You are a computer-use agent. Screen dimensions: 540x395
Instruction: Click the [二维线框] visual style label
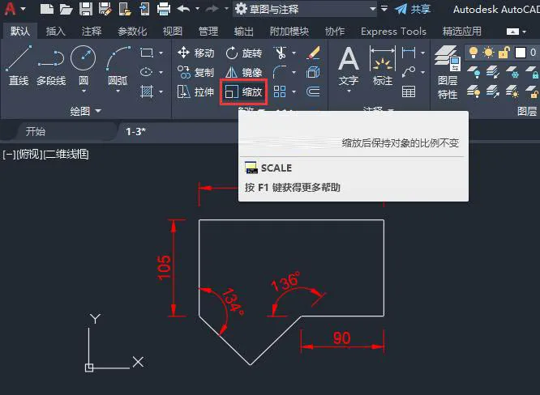(x=66, y=155)
